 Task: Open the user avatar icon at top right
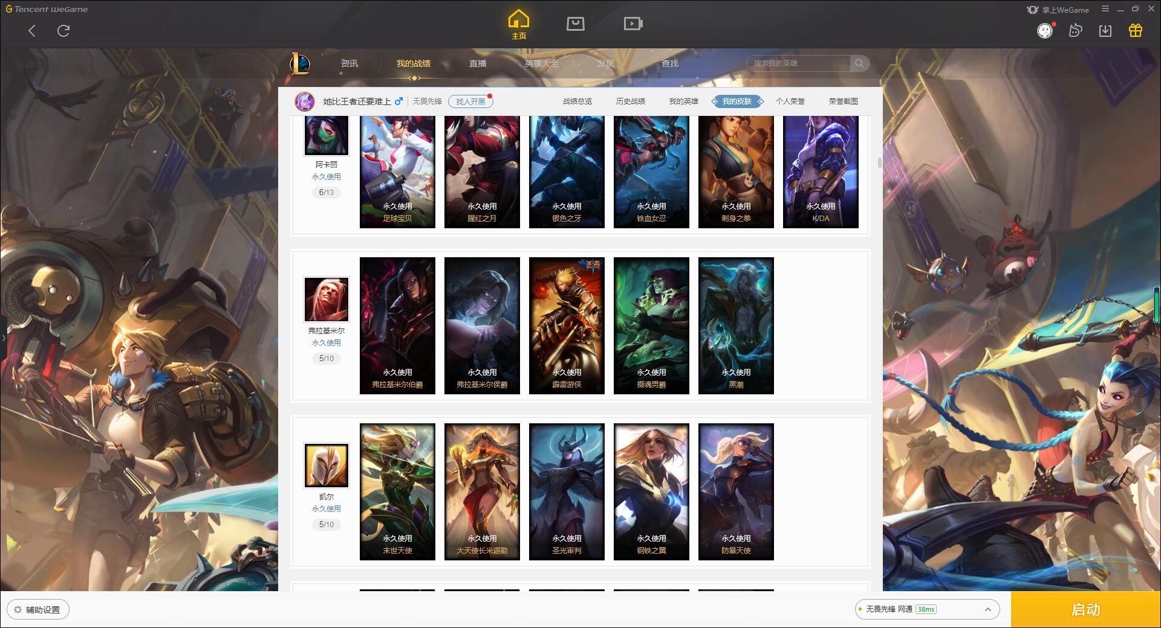1045,31
